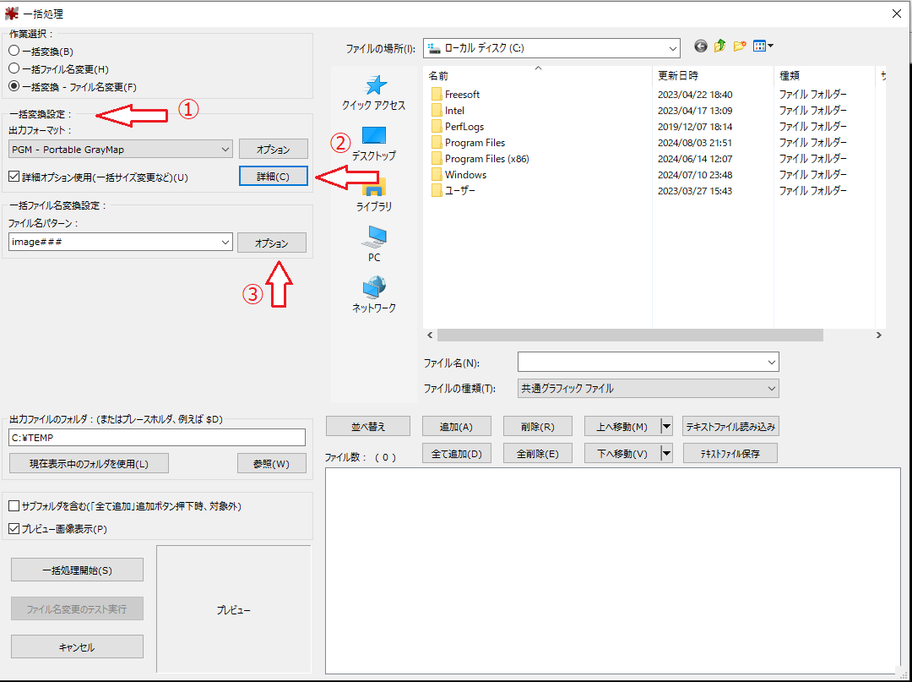The image size is (912, 682).
Task: Click the 詳細(C) button
Action: 273,177
